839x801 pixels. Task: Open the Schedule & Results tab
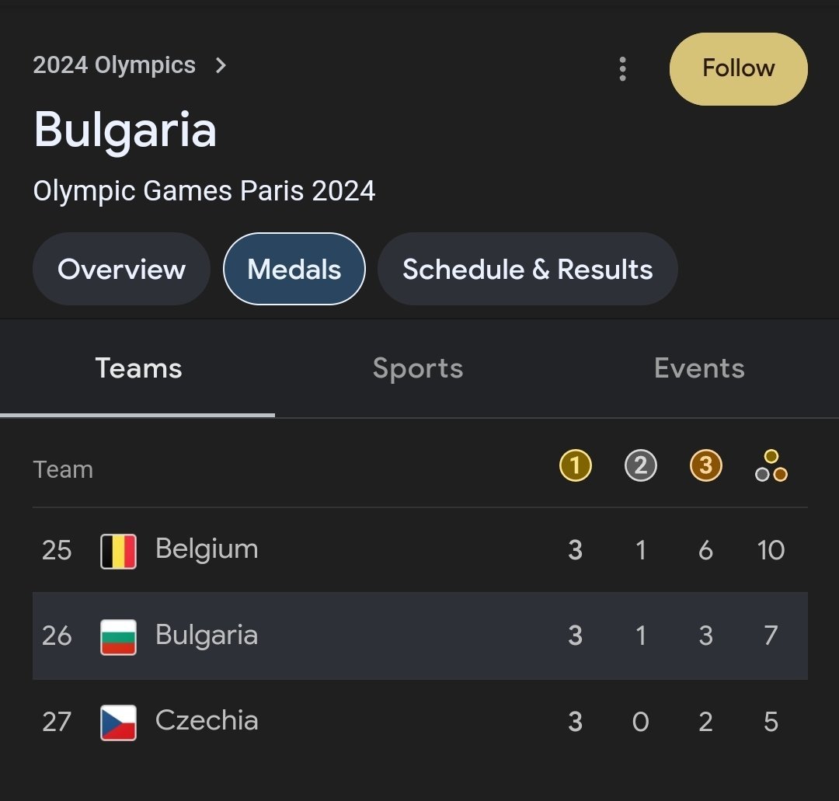(527, 269)
